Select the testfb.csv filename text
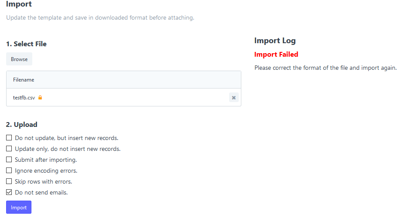The height and width of the screenshot is (215, 398). click(x=24, y=98)
